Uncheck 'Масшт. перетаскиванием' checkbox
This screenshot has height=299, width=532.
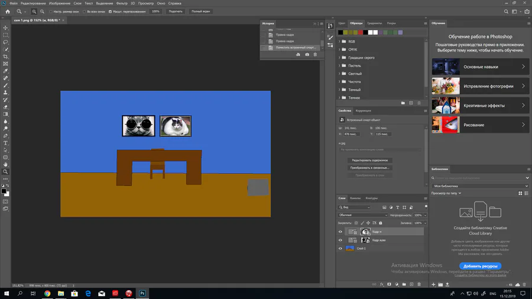click(x=111, y=12)
